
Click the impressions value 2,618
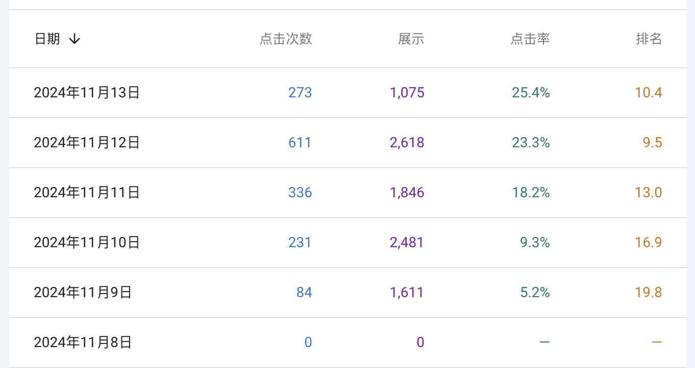407,143
